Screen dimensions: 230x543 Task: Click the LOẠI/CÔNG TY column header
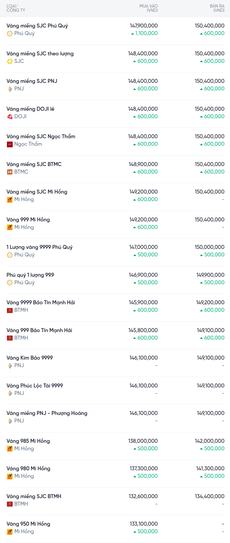pyautogui.click(x=16, y=8)
